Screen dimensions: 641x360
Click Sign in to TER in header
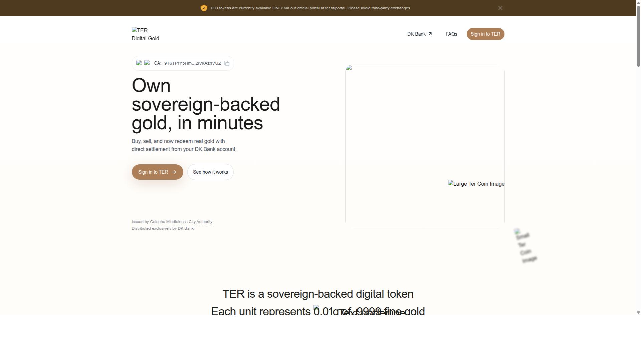[485, 34]
